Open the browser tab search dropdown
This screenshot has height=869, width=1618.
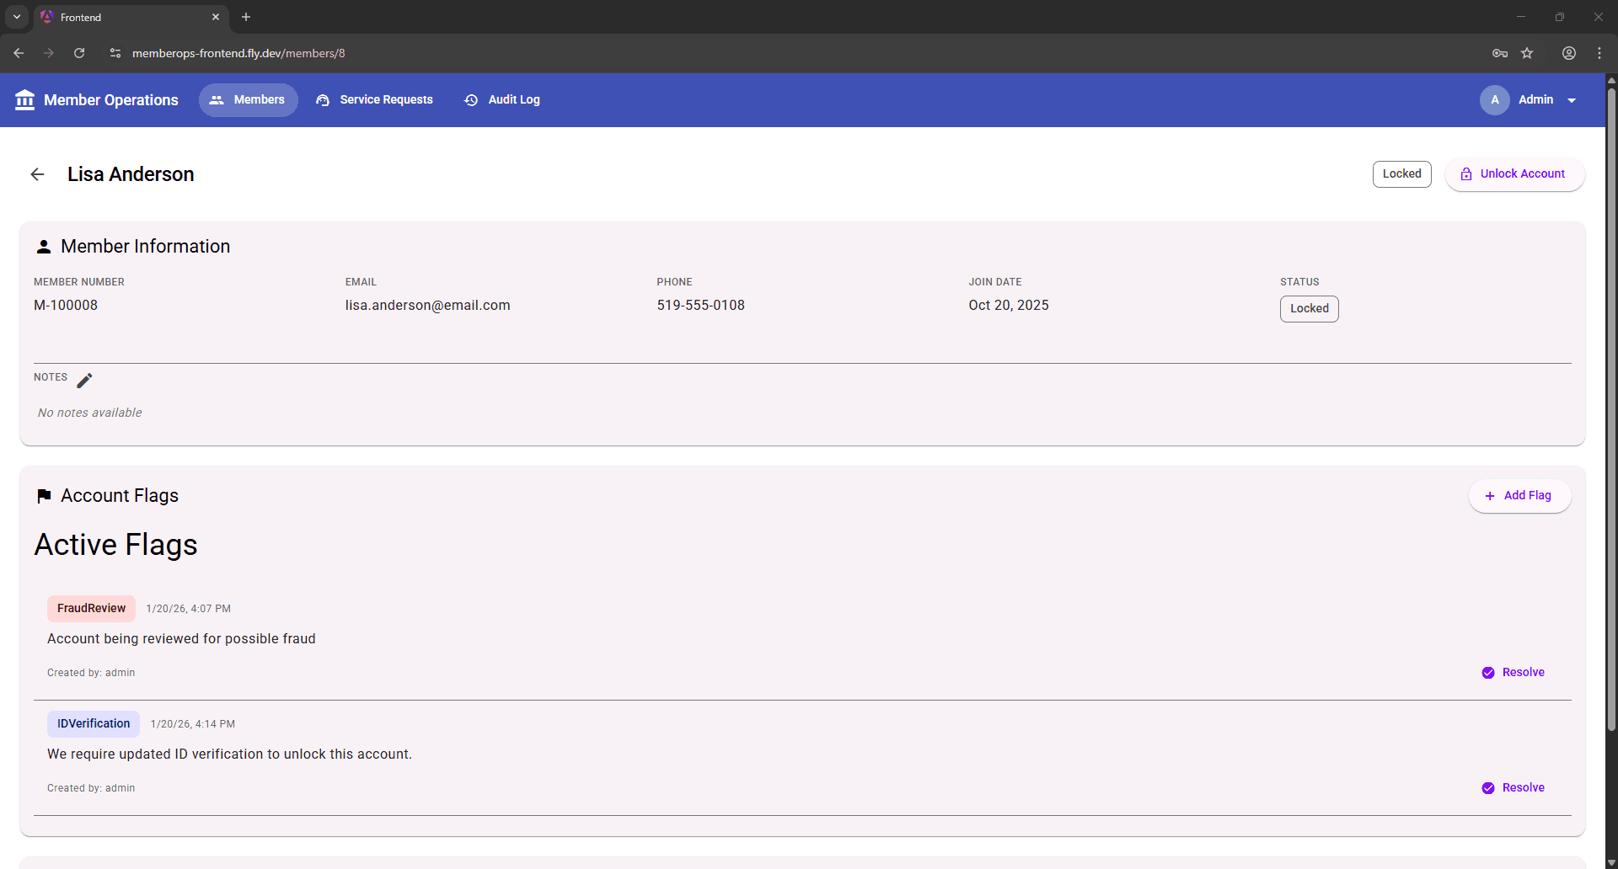click(x=16, y=16)
